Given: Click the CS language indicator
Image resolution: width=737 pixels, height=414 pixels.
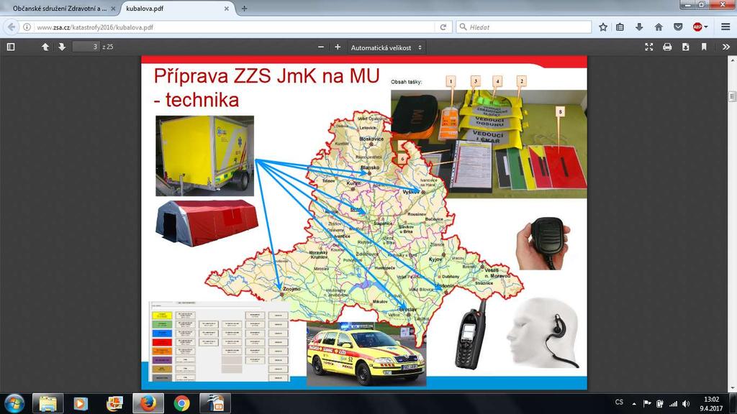Looking at the screenshot, I should click(619, 402).
